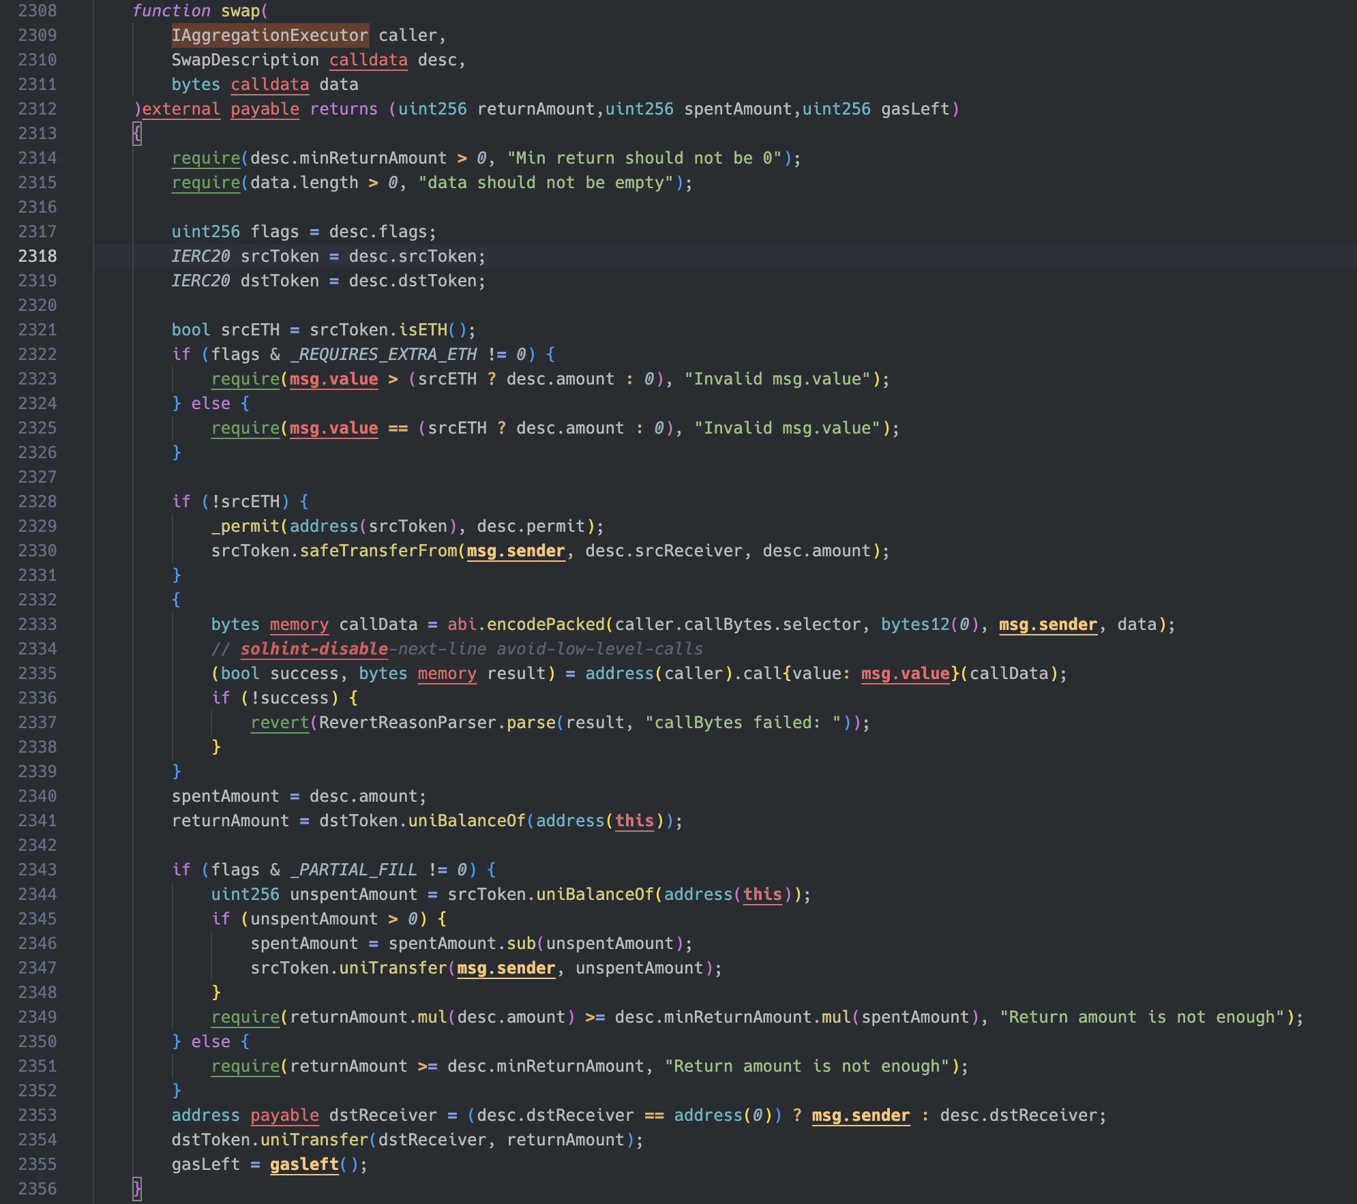Open the solhint-disable comment link
The width and height of the screenshot is (1357, 1204).
pos(314,649)
